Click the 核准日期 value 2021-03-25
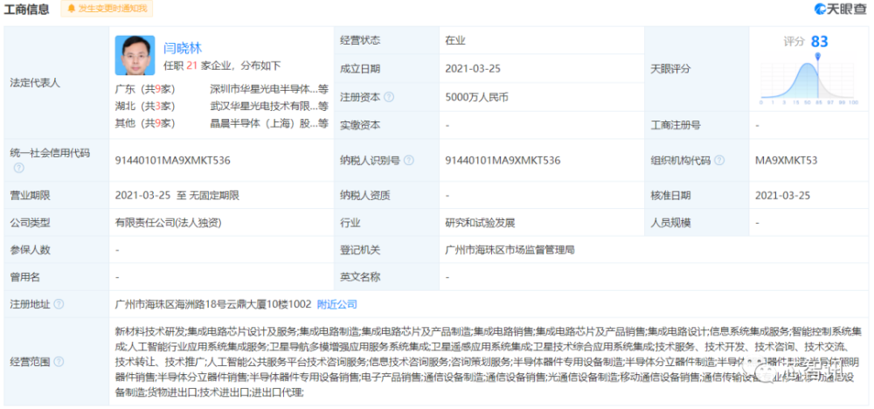Viewport: 874px width, 409px height. [782, 196]
